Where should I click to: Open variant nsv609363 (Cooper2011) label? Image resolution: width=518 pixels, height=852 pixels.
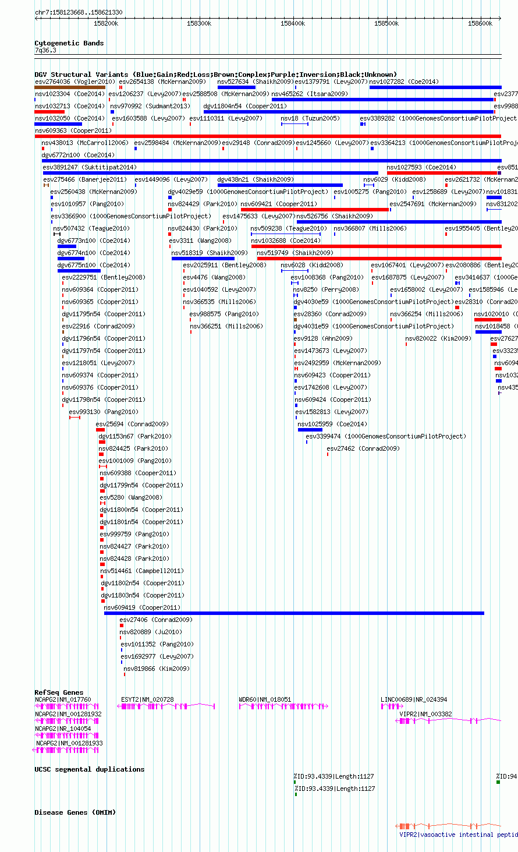73,130
